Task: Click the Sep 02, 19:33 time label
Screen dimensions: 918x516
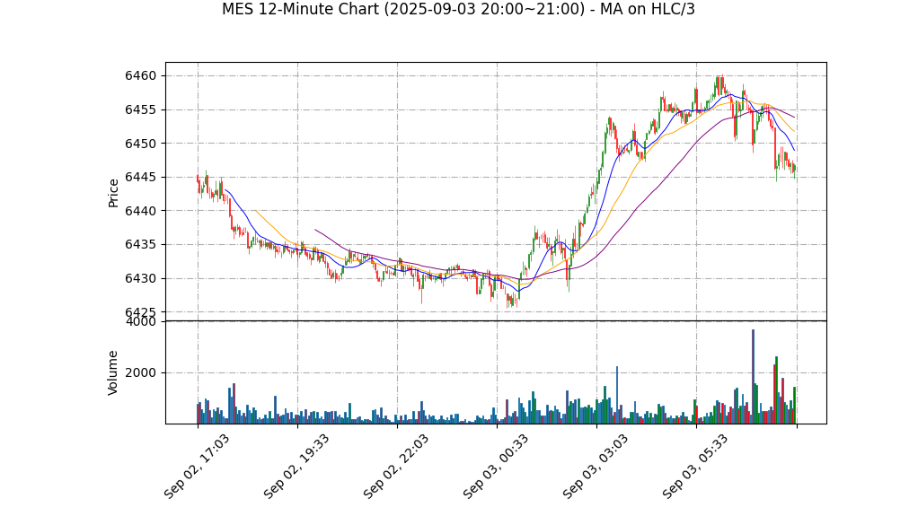Action: [x=296, y=467]
